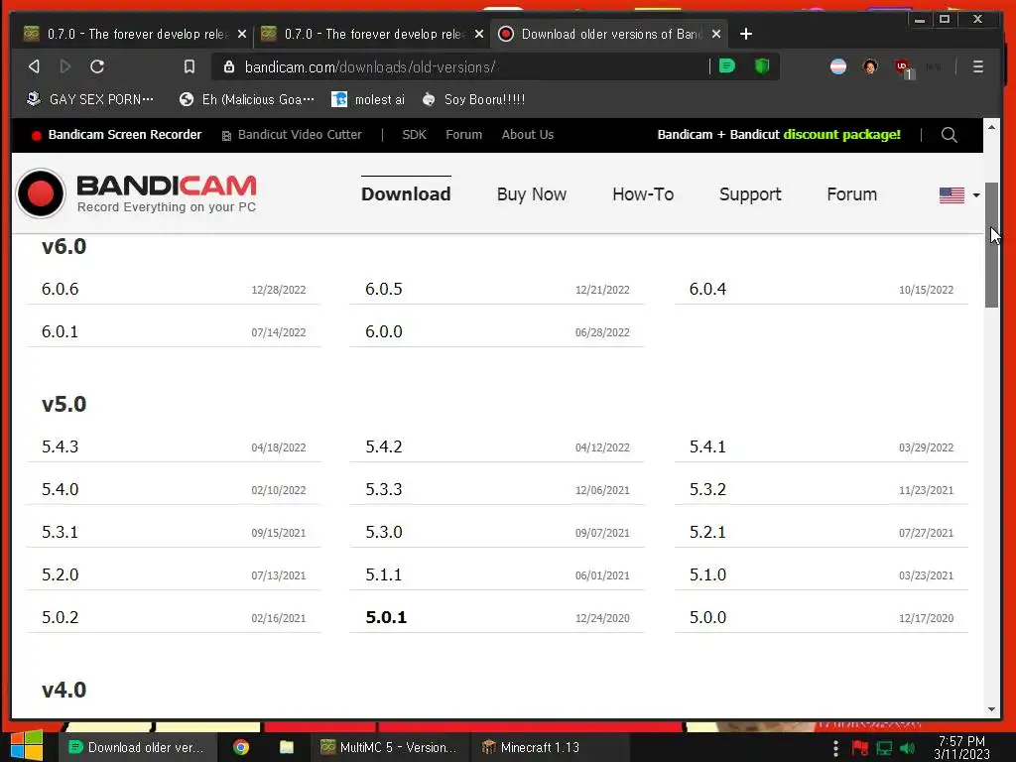This screenshot has height=762, width=1016.
Task: Click the page vertical scrollbar thumb
Action: (x=991, y=245)
